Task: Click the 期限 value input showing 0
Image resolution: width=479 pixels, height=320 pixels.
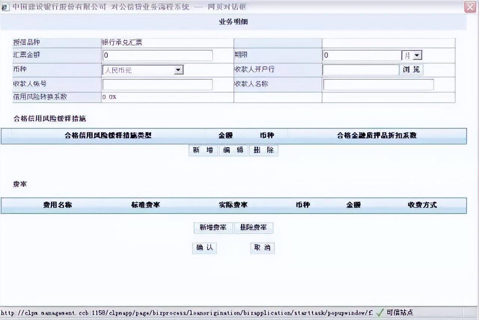Action: pos(361,55)
